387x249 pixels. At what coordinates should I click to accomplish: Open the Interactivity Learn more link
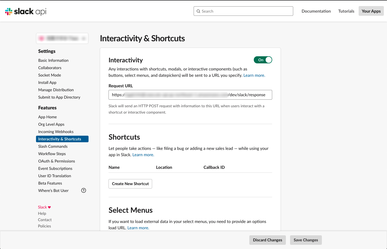(254, 75)
